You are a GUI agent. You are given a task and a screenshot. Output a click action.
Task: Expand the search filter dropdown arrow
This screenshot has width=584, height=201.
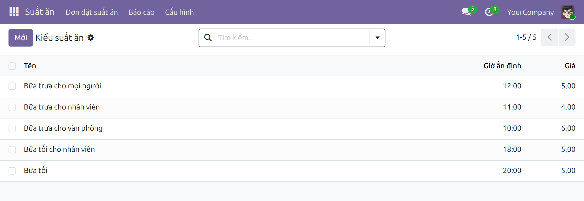click(377, 38)
